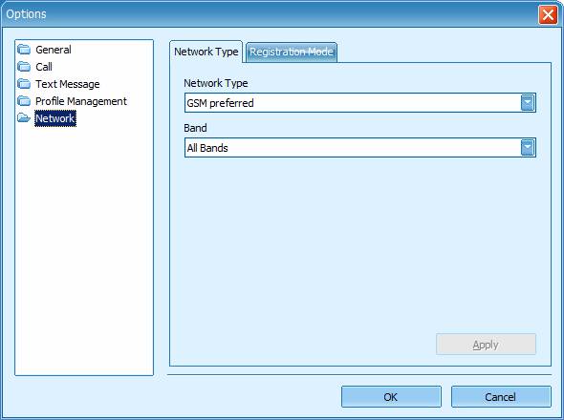Screen dimensions: 564x420
Task: Go to Profile Management settings
Action: pyautogui.click(x=81, y=101)
